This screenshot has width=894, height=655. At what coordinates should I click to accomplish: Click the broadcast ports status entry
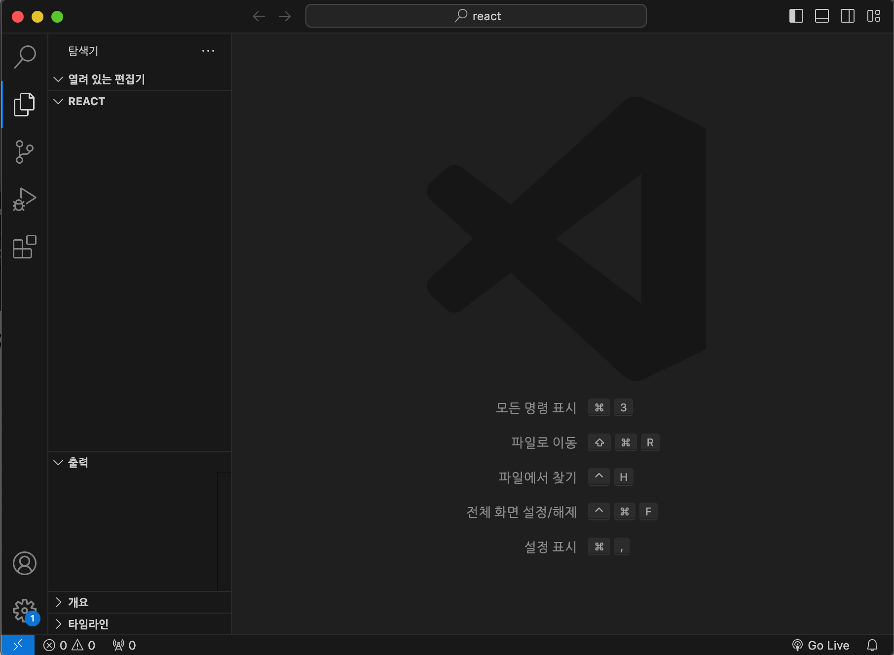(124, 645)
